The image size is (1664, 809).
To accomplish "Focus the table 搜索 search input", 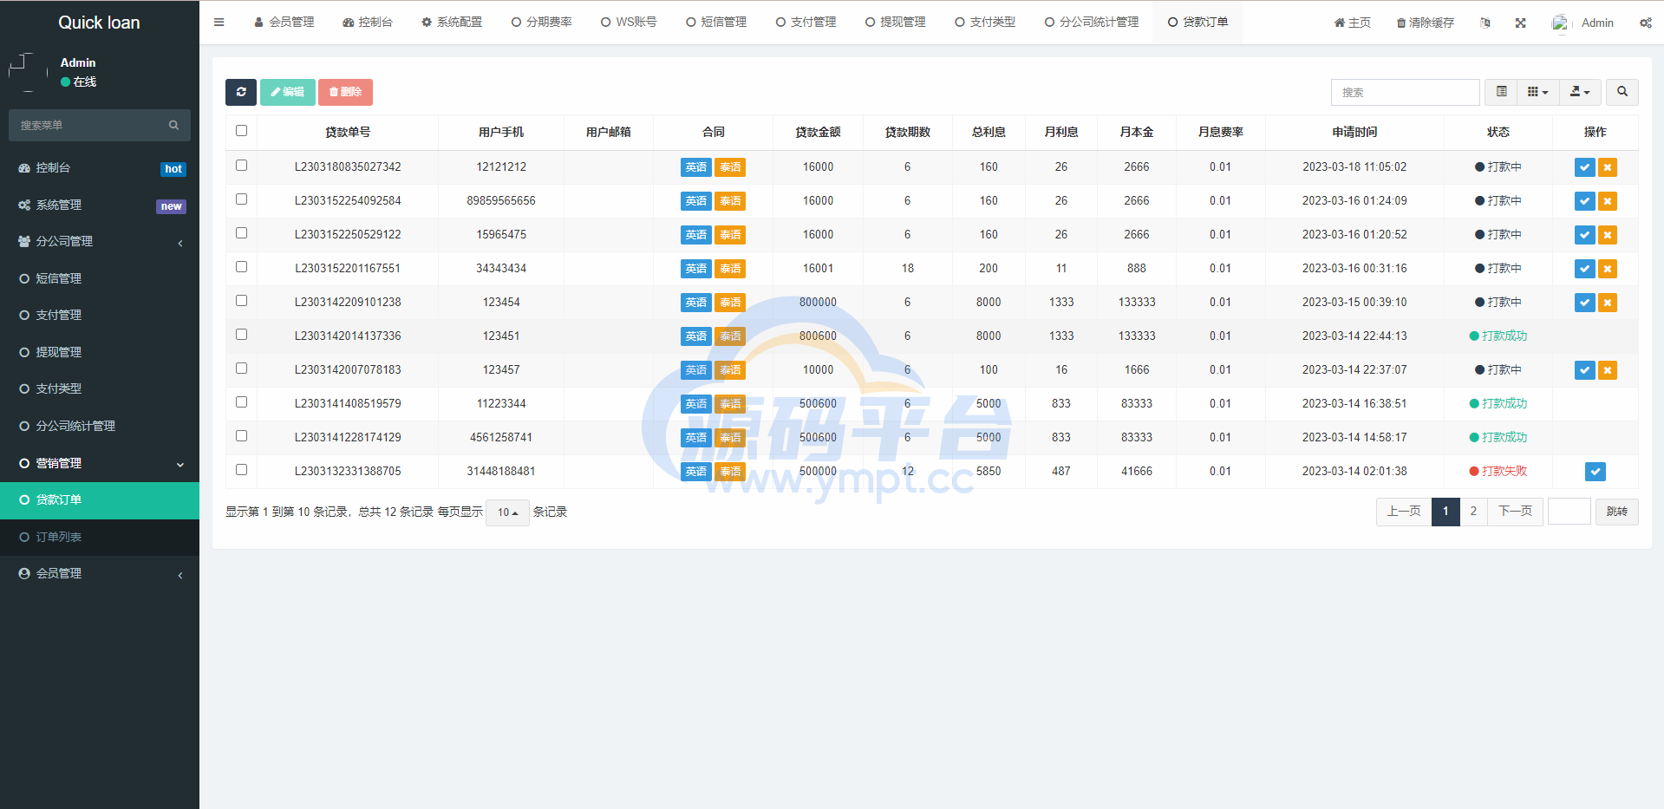I will click(x=1405, y=92).
